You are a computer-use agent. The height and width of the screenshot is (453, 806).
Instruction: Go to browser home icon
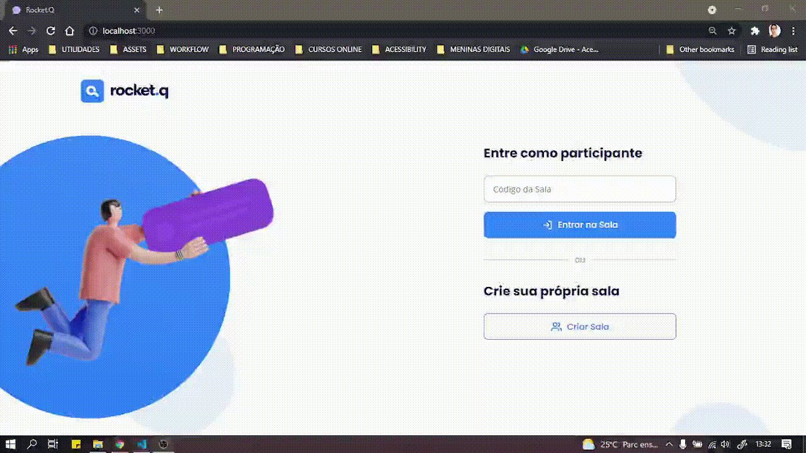tap(70, 31)
